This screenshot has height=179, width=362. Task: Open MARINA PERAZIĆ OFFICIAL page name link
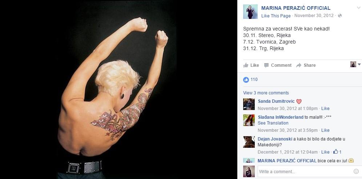click(296, 8)
